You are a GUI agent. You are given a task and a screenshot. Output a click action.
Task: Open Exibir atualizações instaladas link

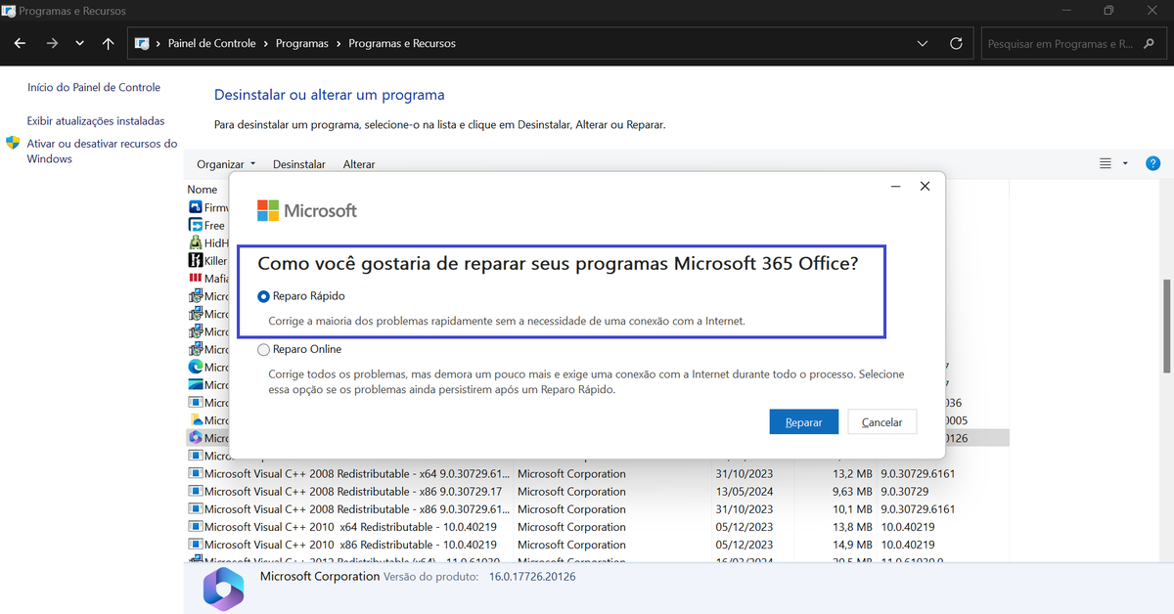(x=96, y=121)
